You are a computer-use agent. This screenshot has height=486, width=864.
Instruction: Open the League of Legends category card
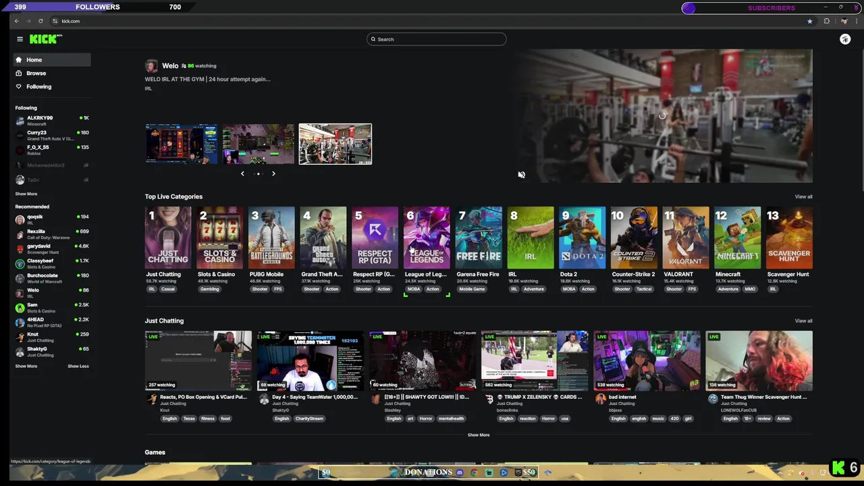coord(427,238)
